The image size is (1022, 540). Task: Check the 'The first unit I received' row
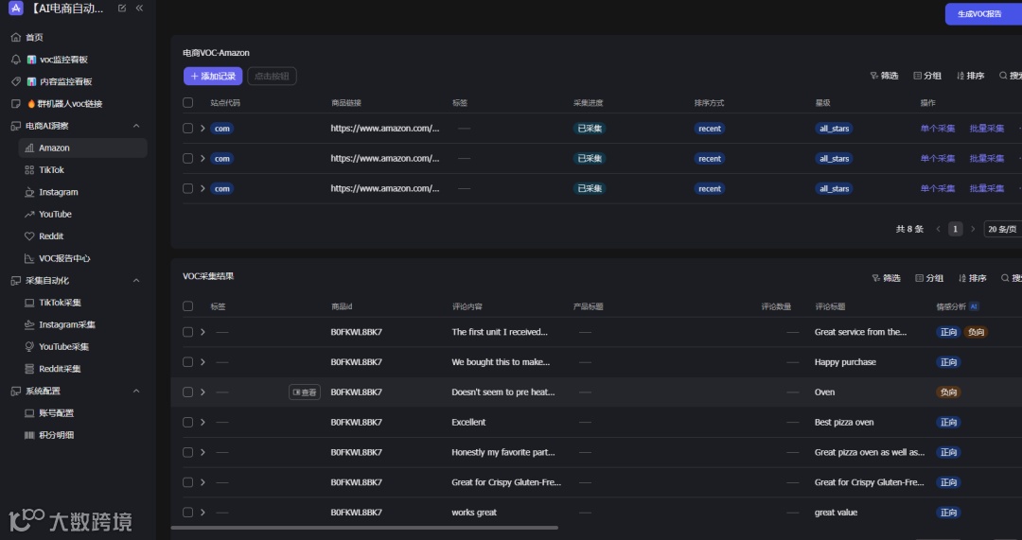coord(187,332)
